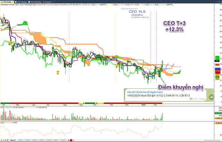This screenshot has width=222, height=142.
Task: Click the 14/02/2025 Mua CEO recommendation text
Action: pos(158,96)
